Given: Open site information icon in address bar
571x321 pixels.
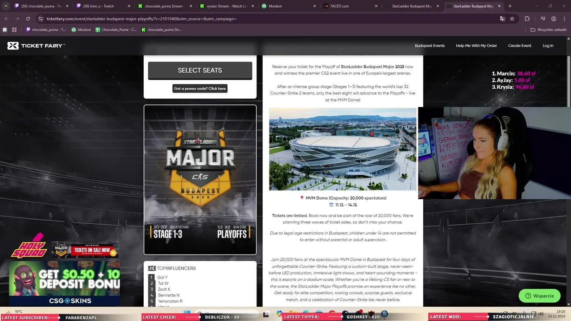Looking at the screenshot, I should tap(41, 19).
